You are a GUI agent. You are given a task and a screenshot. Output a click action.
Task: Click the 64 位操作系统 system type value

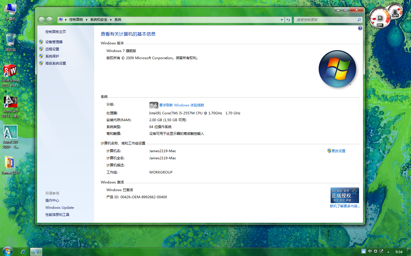click(160, 127)
